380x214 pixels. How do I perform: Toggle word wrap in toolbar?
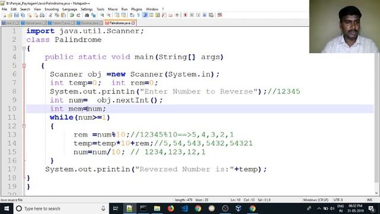coord(132,15)
